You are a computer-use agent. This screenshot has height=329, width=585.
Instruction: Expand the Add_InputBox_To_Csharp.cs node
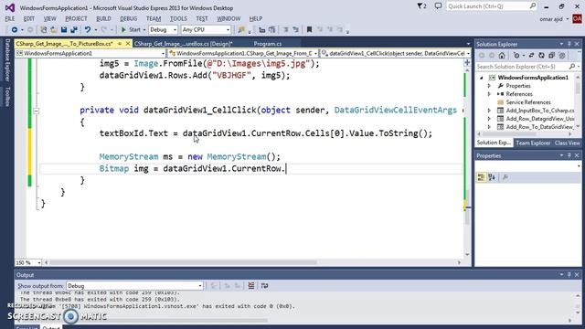[489, 111]
